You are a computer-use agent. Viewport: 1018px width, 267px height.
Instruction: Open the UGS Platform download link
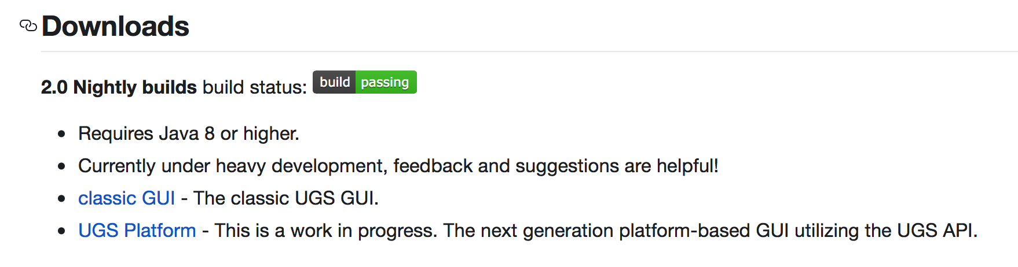click(137, 231)
